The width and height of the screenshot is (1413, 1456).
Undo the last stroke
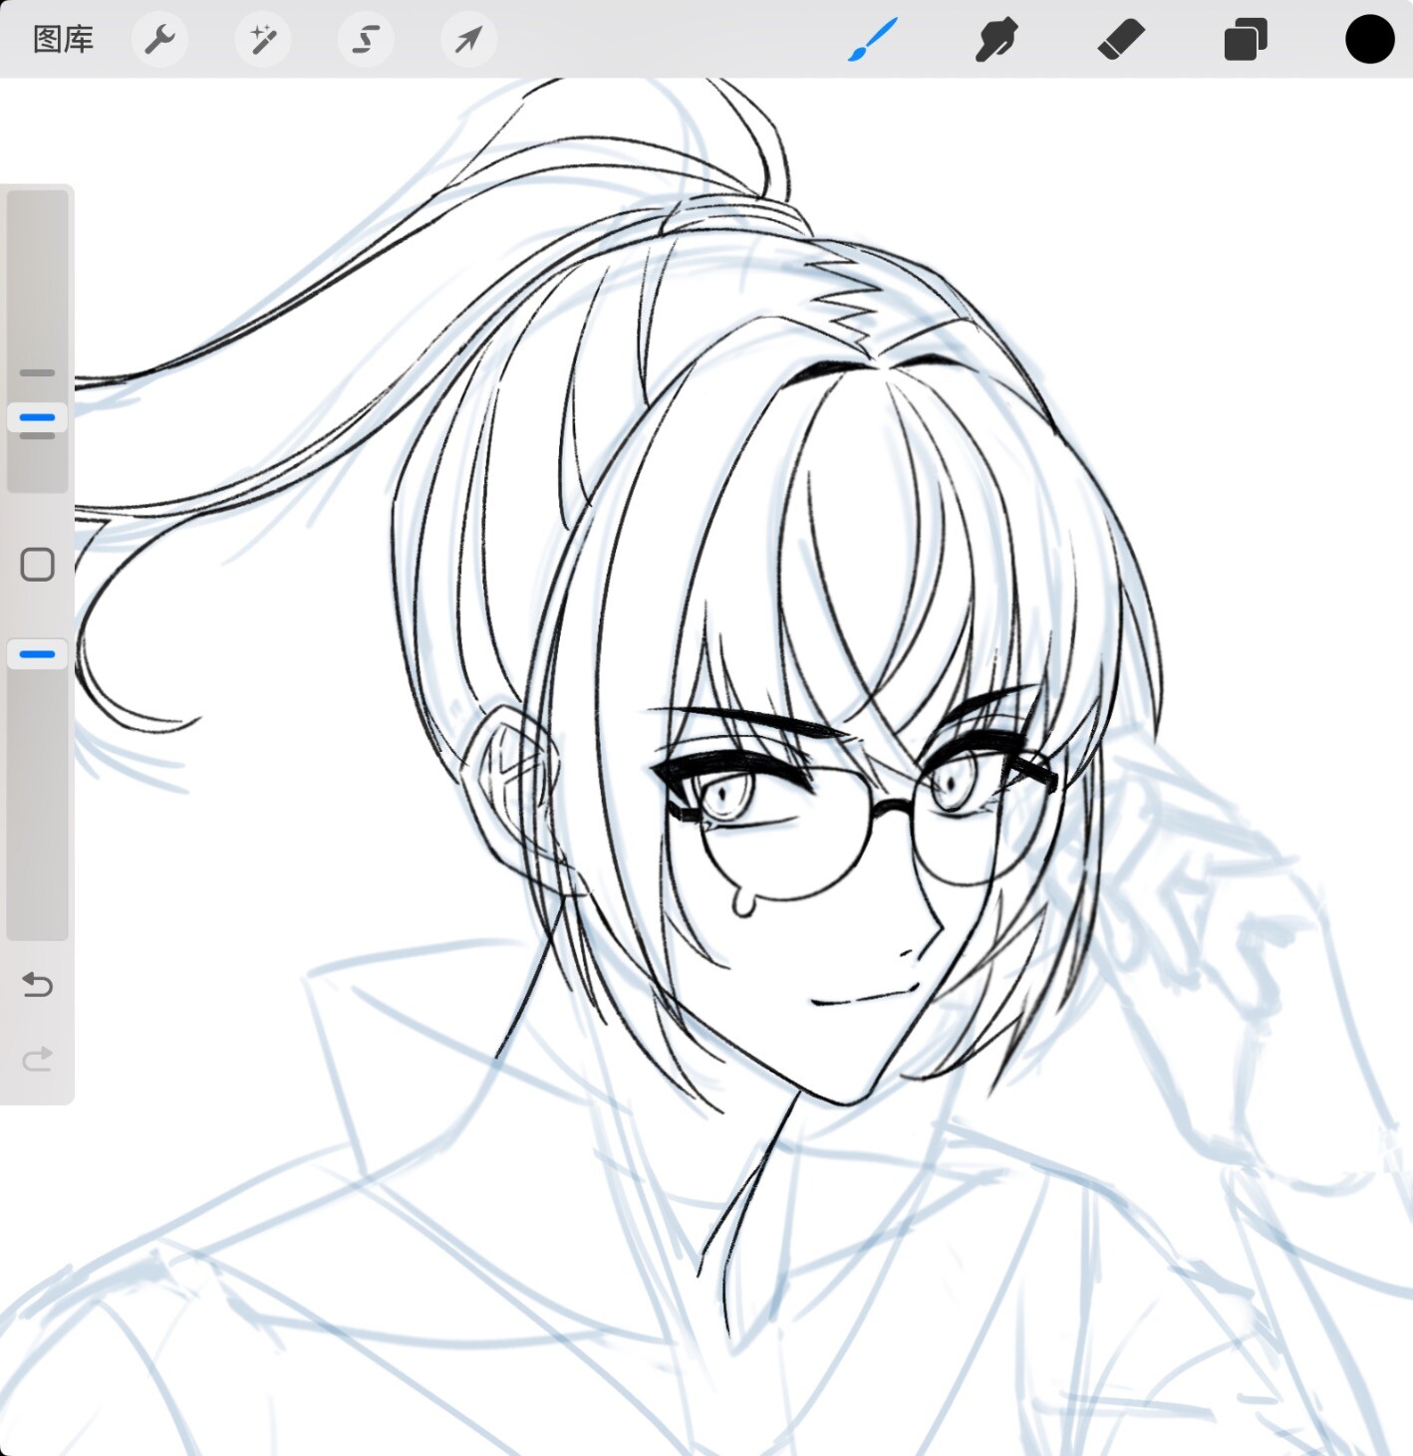point(37,985)
